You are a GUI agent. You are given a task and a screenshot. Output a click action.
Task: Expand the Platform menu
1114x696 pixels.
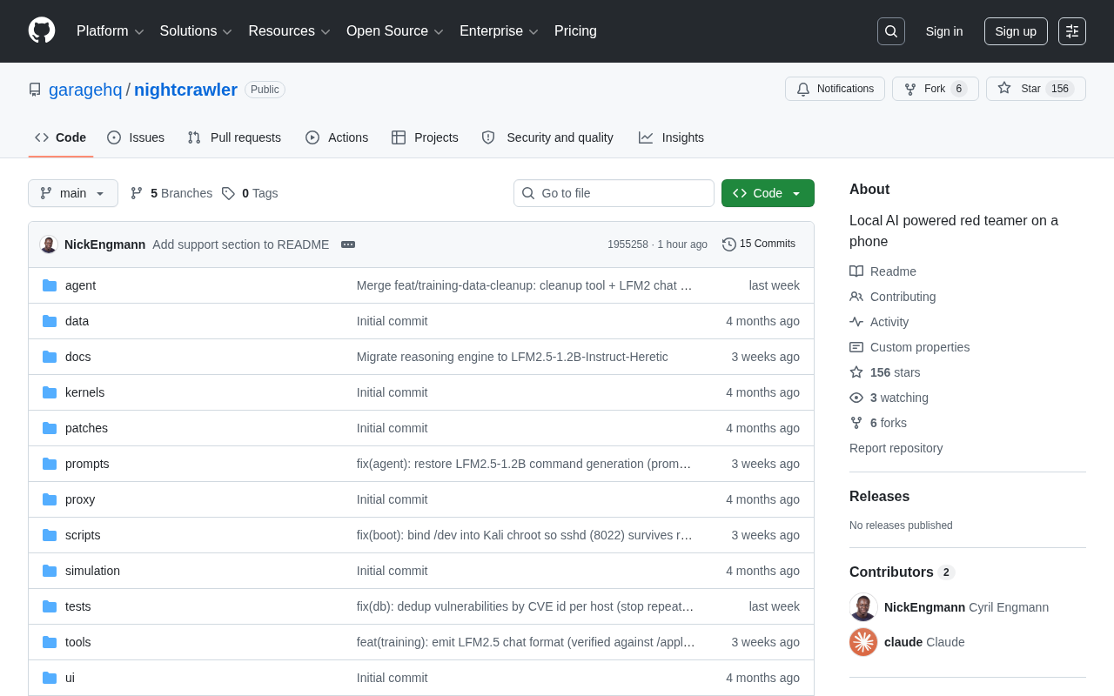pos(111,31)
